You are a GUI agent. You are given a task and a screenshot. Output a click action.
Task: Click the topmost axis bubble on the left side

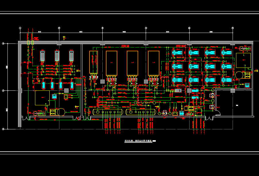pyautogui.click(x=3, y=43)
